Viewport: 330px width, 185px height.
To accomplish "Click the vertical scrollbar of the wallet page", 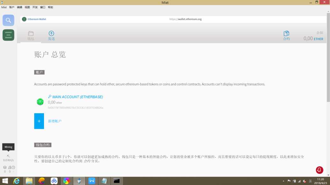I will [x=328, y=93].
